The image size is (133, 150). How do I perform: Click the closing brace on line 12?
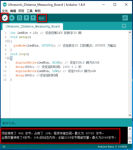[x=11, y=79]
